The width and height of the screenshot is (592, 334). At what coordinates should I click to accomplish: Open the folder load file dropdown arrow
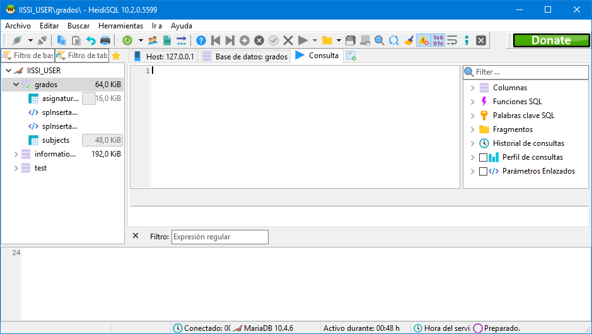tap(339, 40)
